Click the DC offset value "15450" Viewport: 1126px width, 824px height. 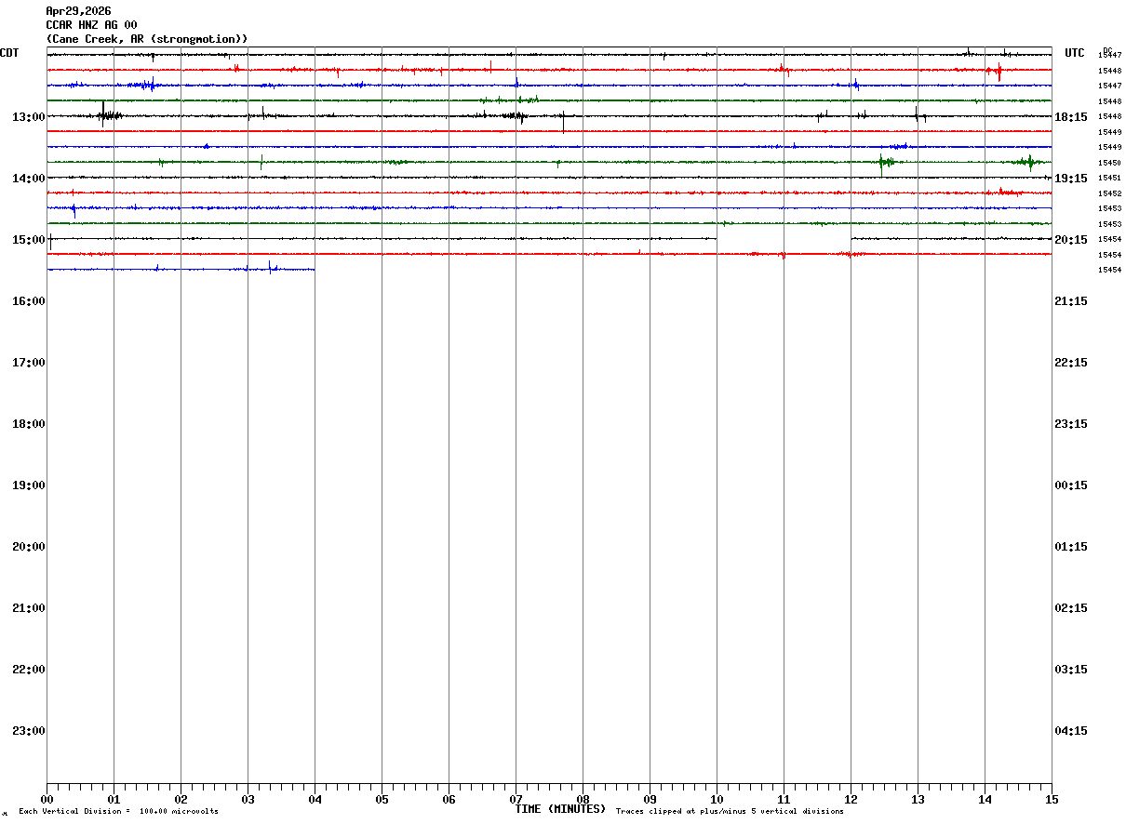coord(1109,163)
